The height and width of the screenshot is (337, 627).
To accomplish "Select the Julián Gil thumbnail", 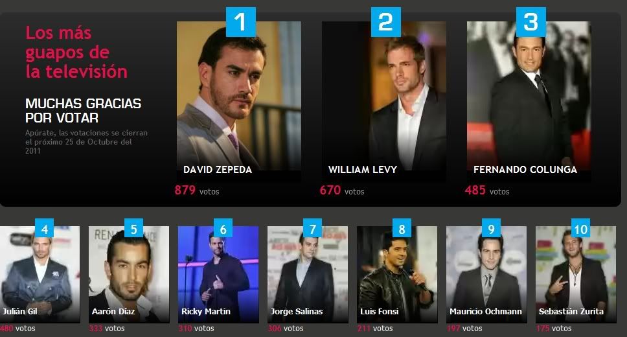I will (x=40, y=275).
